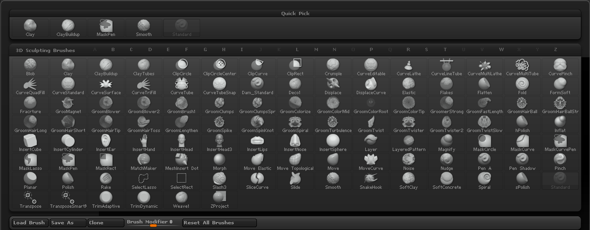Choose the GroomHairBall brush

[522, 105]
